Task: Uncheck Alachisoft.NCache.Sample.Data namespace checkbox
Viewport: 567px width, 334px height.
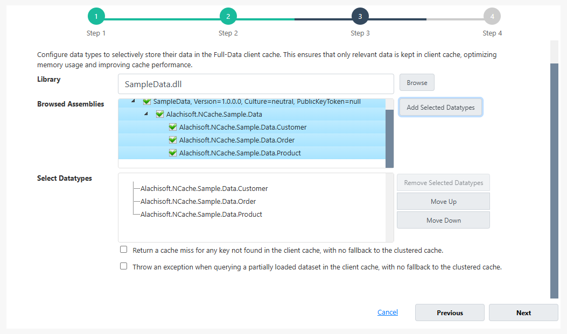Action: pos(160,114)
